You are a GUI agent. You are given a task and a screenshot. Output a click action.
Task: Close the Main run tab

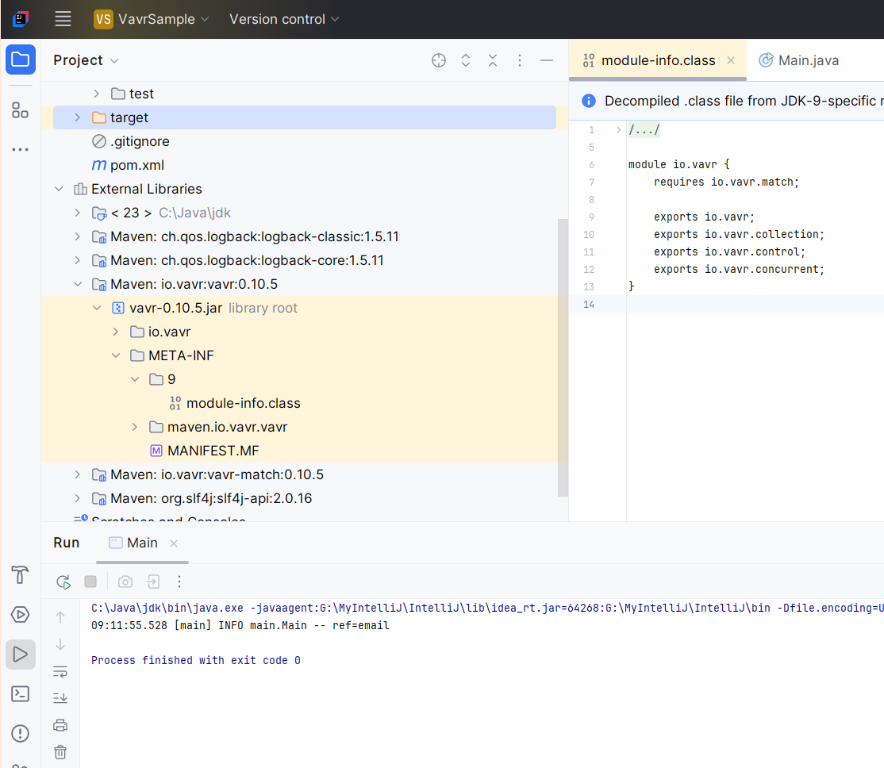pyautogui.click(x=174, y=543)
